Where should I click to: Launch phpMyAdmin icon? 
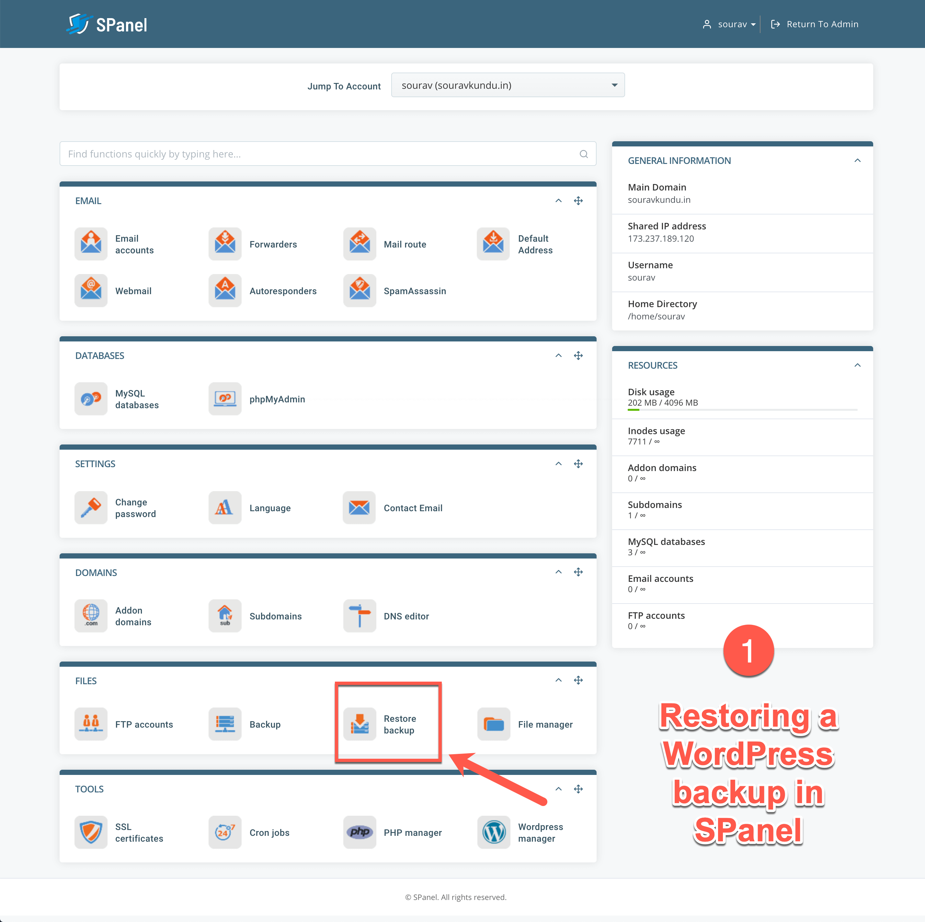tap(225, 399)
